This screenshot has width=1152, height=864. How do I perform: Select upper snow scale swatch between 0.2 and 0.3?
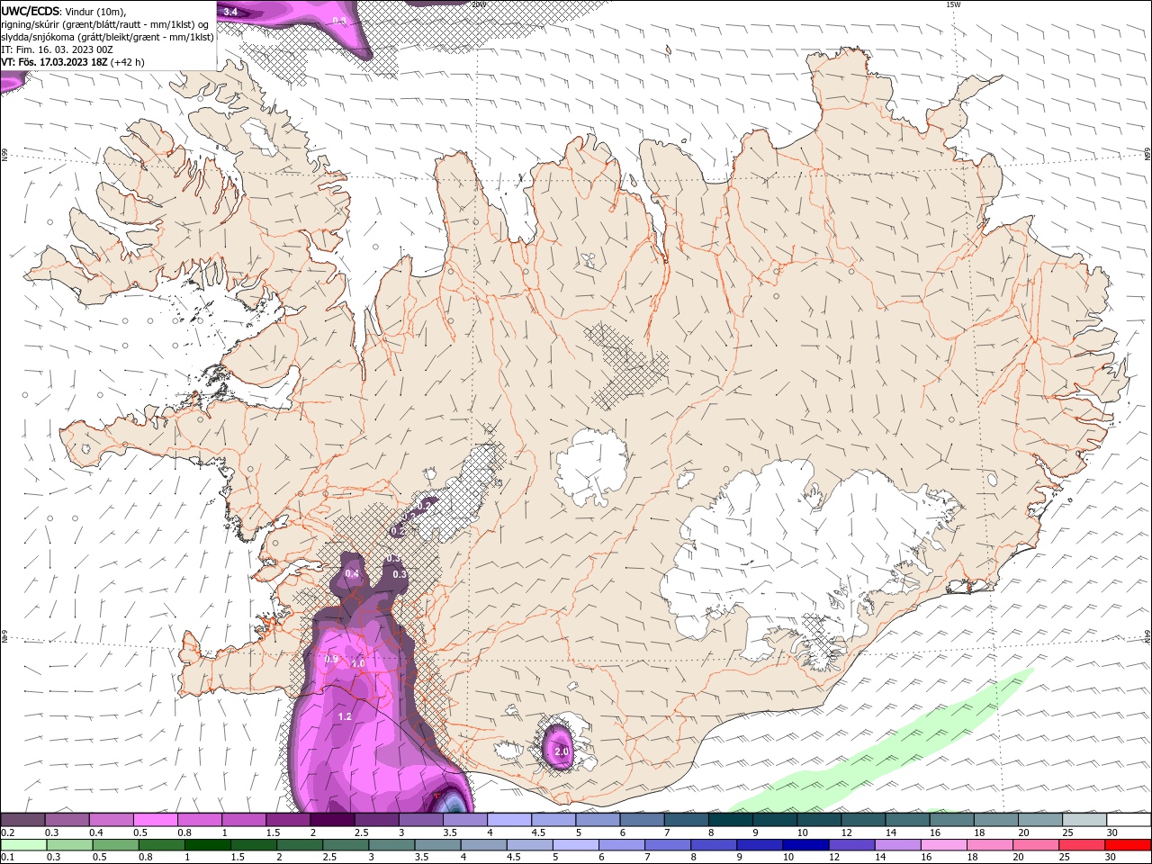(x=22, y=820)
